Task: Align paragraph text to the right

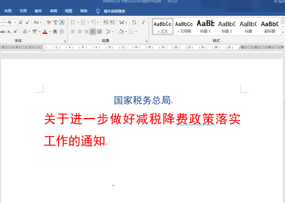Action: [86, 32]
